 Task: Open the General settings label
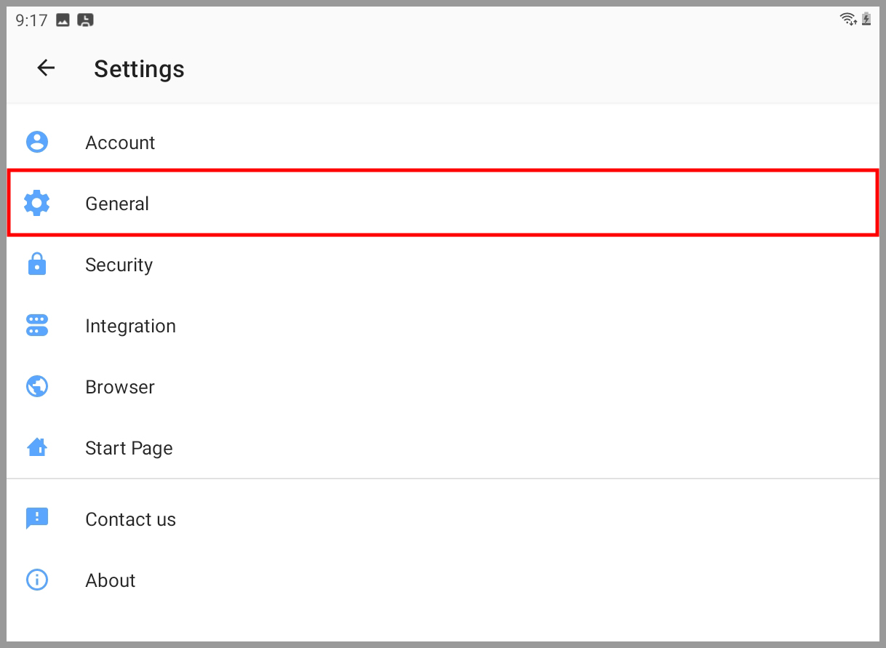(117, 204)
